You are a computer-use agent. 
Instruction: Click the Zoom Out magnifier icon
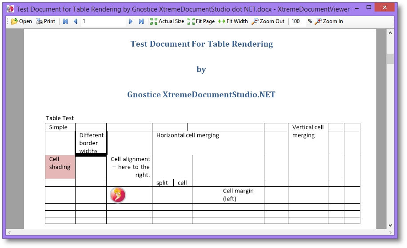(255, 21)
